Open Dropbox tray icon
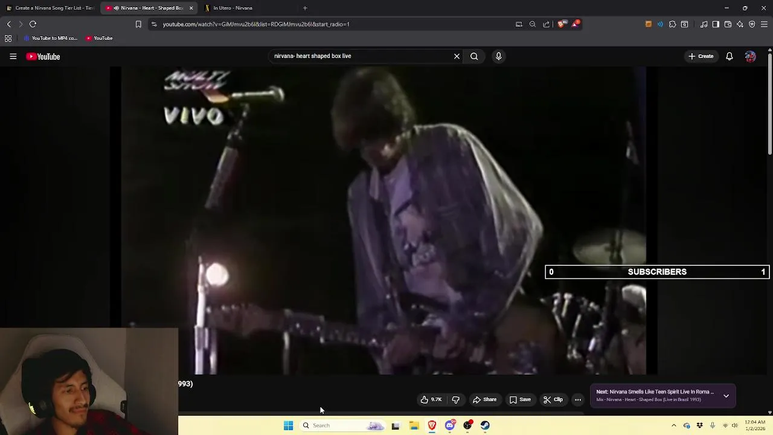This screenshot has width=773, height=435. click(x=699, y=425)
